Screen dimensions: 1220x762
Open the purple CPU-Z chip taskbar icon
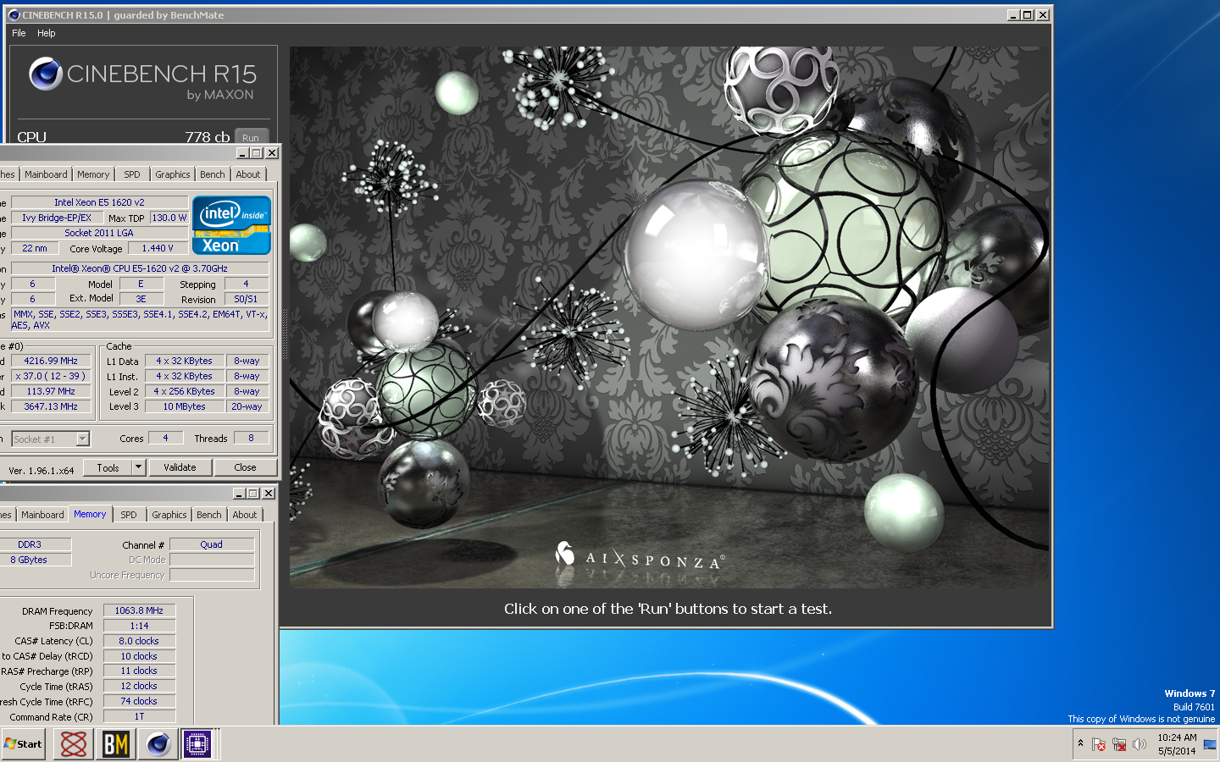point(197,744)
